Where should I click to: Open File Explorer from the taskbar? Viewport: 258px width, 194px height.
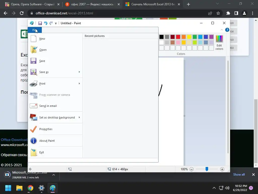[19, 188]
